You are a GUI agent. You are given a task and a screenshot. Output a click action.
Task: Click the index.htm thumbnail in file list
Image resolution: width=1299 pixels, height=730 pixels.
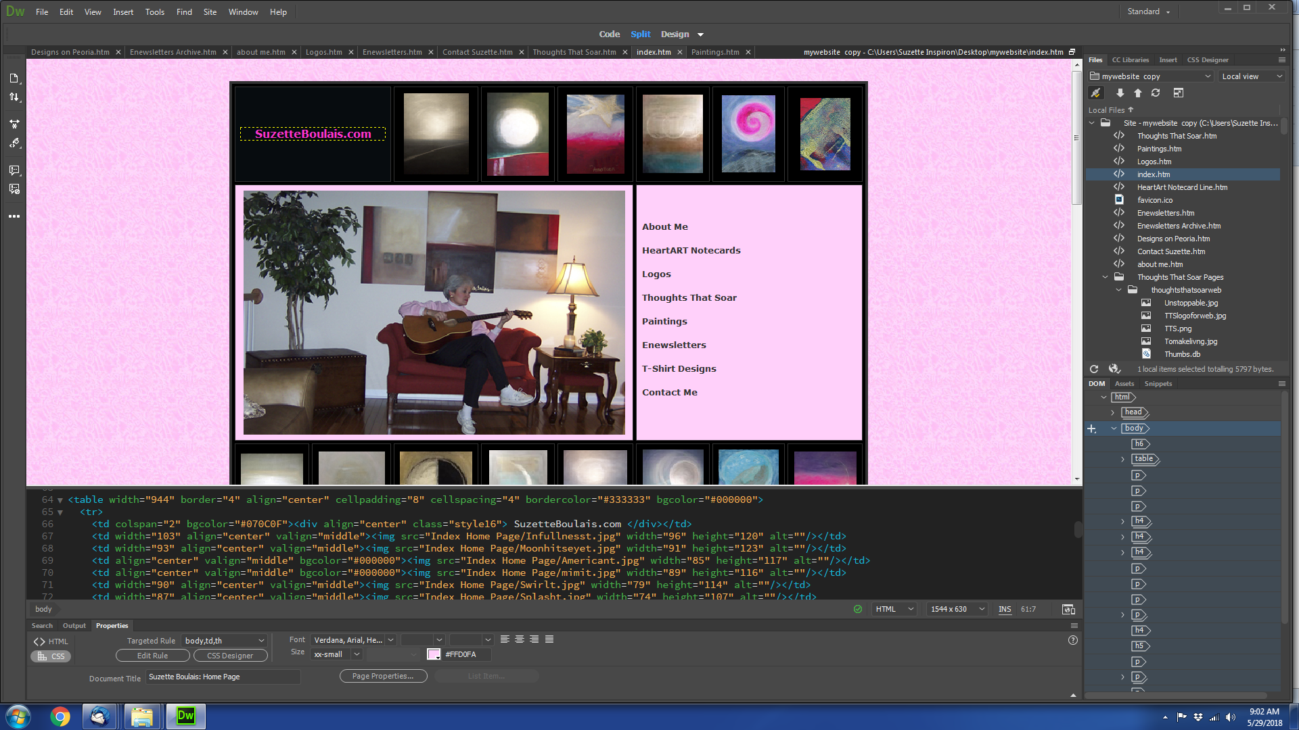coord(1153,174)
